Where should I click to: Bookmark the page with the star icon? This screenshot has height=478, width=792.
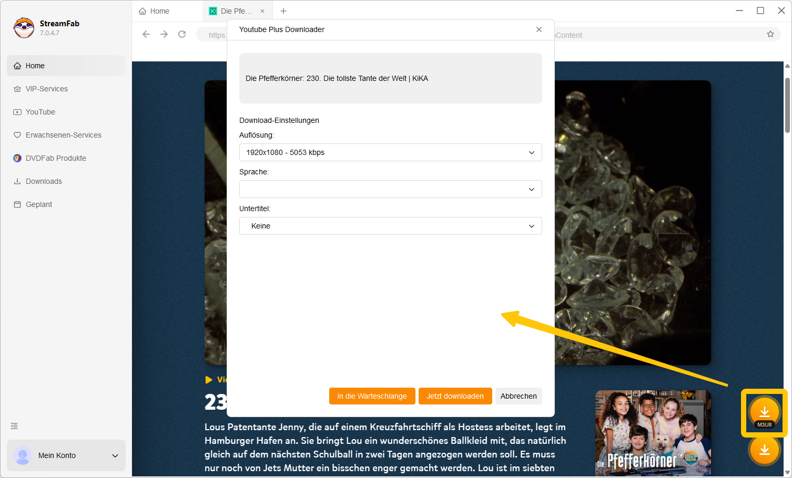click(770, 34)
